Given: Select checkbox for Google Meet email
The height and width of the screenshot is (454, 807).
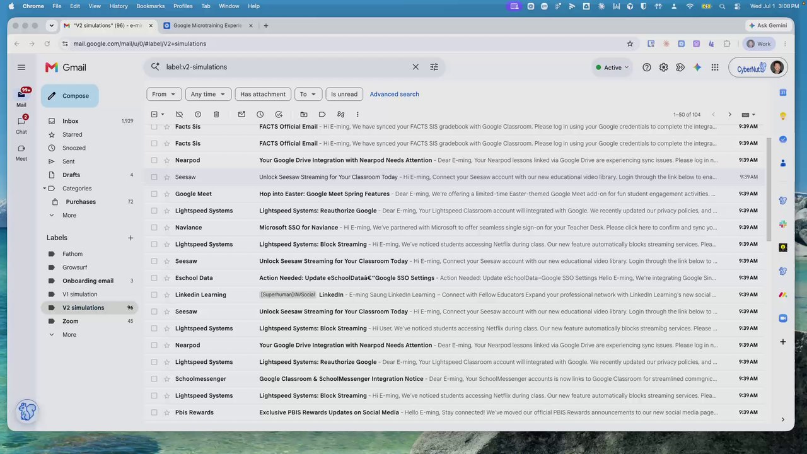Looking at the screenshot, I should (154, 194).
